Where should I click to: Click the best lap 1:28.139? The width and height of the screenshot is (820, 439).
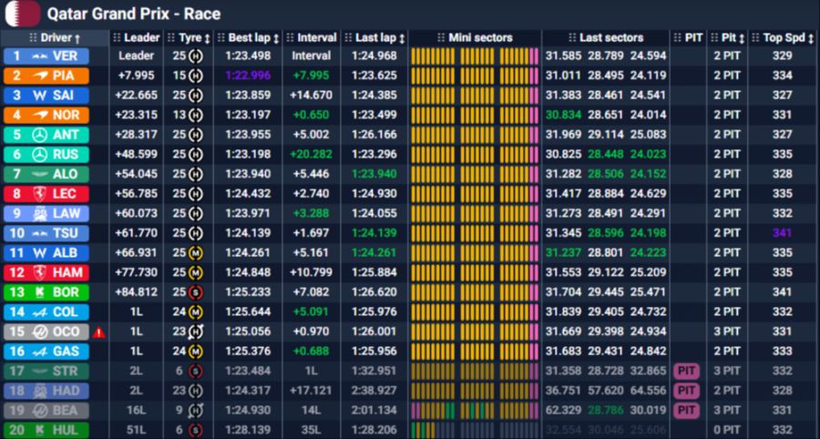click(x=249, y=430)
